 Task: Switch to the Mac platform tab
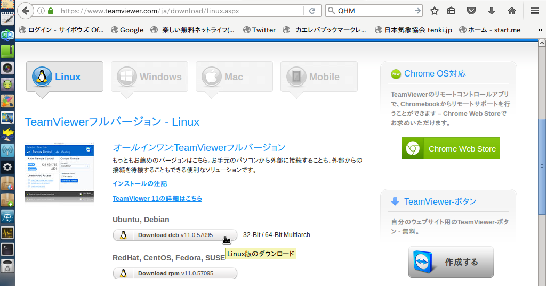(234, 77)
